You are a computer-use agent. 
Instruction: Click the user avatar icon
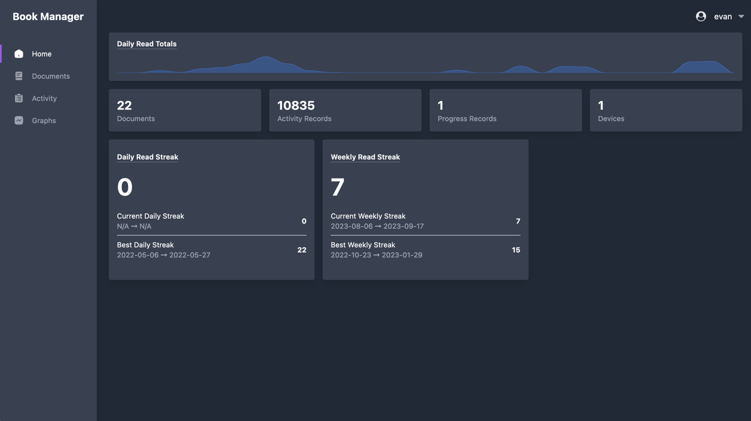pyautogui.click(x=700, y=16)
